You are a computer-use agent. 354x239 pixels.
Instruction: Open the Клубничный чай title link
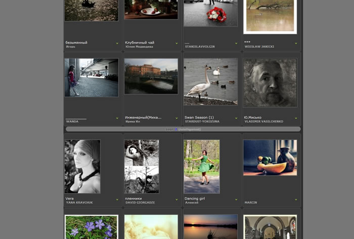click(x=140, y=42)
